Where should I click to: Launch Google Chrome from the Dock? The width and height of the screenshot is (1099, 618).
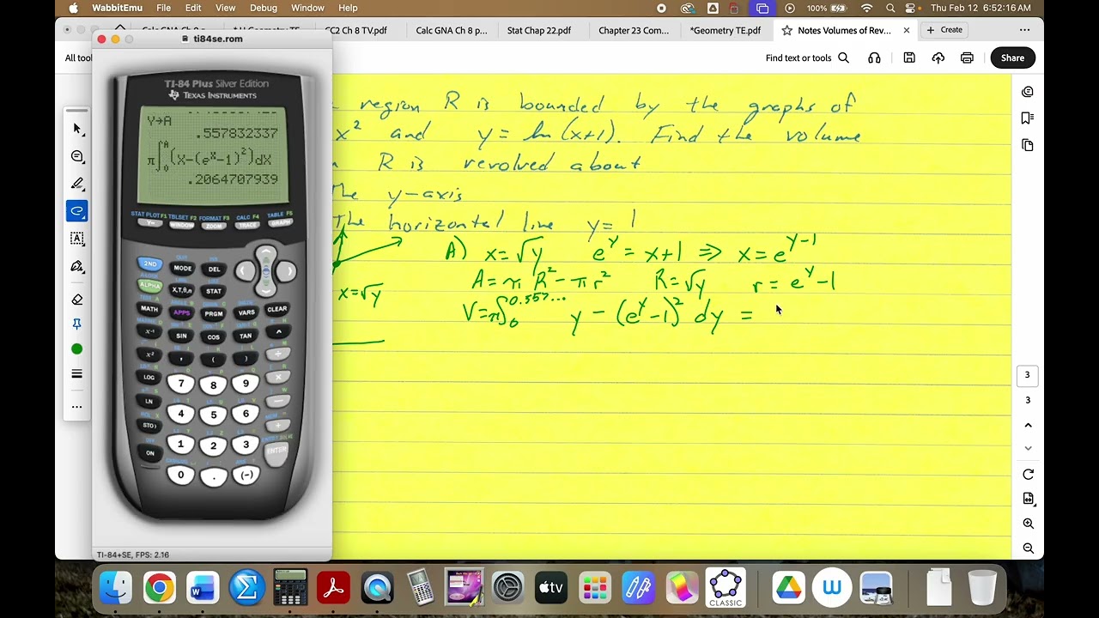(x=159, y=588)
